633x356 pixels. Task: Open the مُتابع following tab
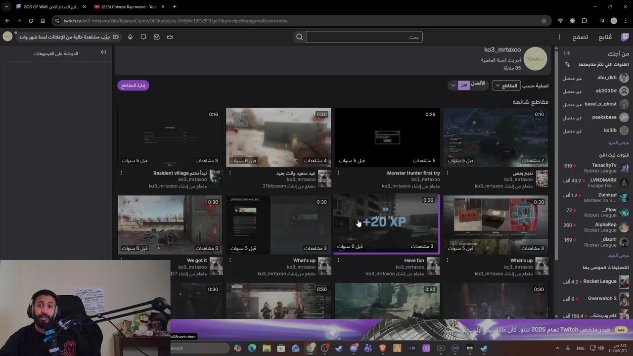click(605, 37)
